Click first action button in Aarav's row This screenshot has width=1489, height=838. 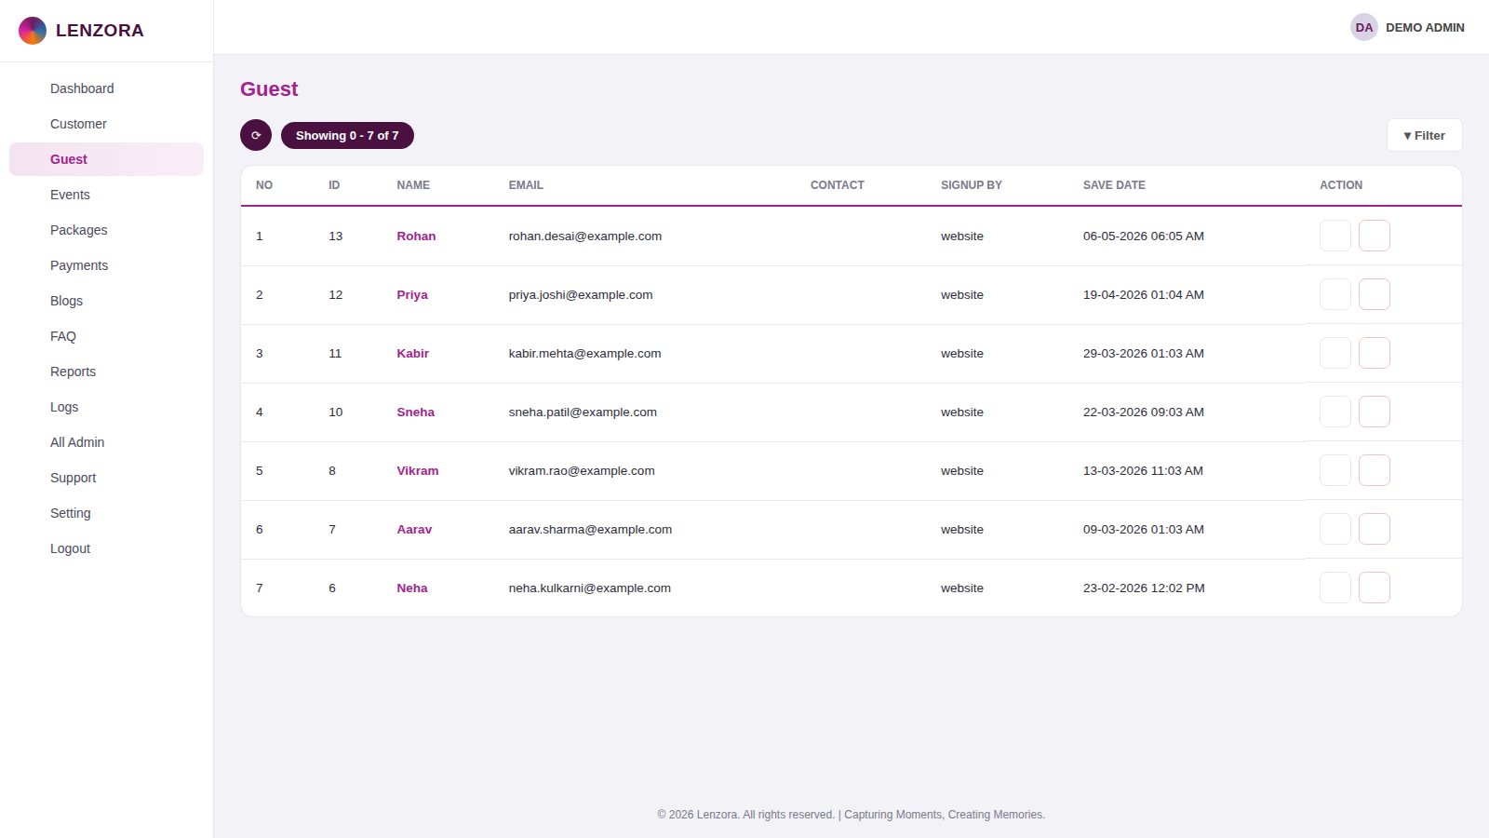(x=1335, y=529)
